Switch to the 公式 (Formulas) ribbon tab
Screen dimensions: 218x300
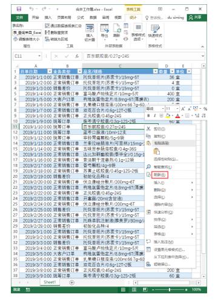click(81, 18)
